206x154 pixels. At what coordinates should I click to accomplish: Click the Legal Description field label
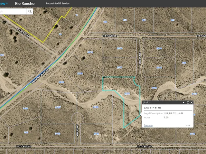[153, 113]
